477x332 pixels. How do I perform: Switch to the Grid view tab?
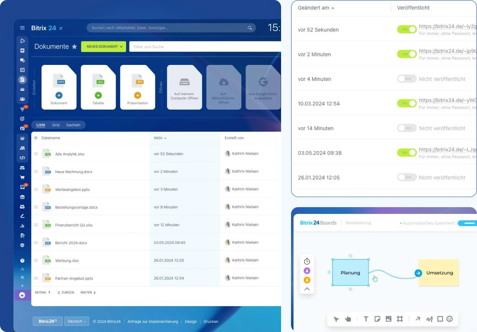[x=56, y=125]
